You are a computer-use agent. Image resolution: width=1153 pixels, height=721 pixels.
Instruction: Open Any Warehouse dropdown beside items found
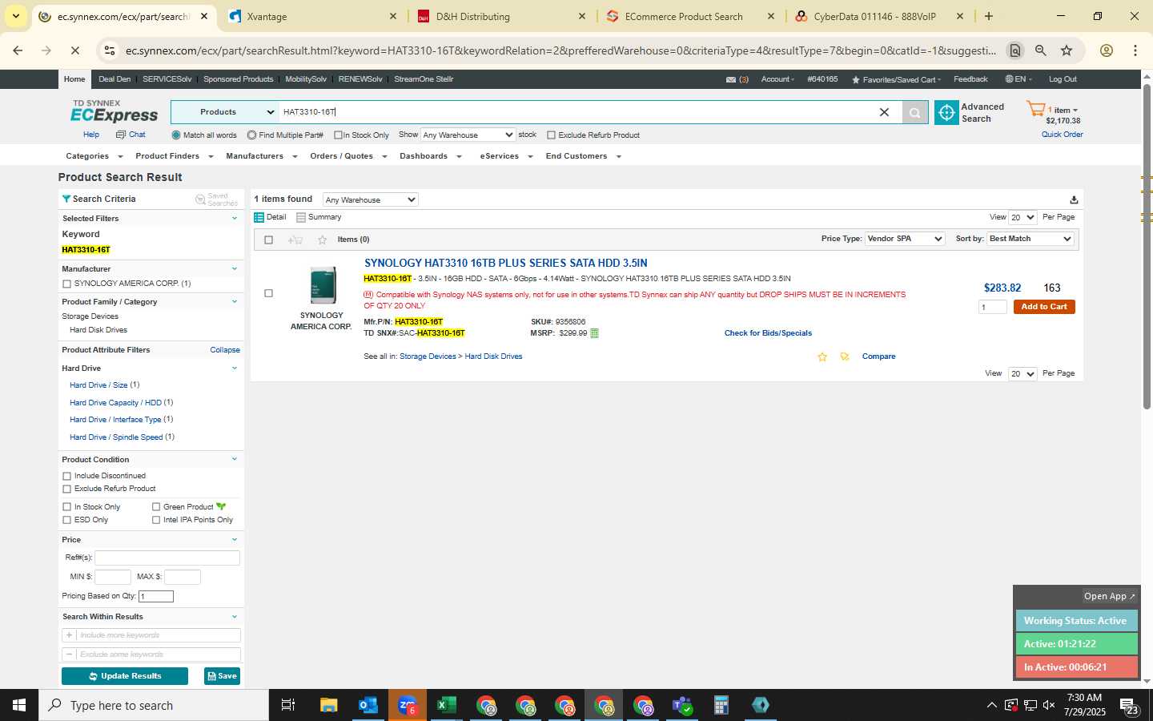pos(370,199)
